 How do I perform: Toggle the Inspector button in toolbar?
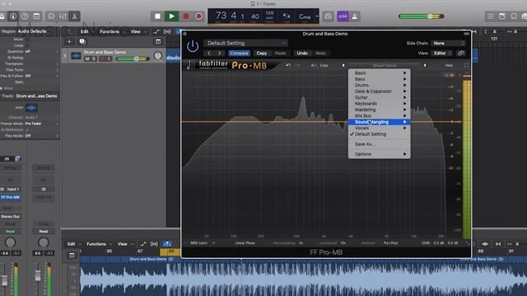click(13, 16)
